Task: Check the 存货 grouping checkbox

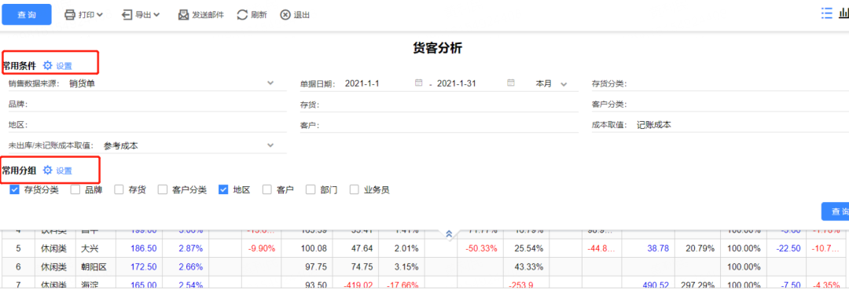Action: [x=119, y=190]
